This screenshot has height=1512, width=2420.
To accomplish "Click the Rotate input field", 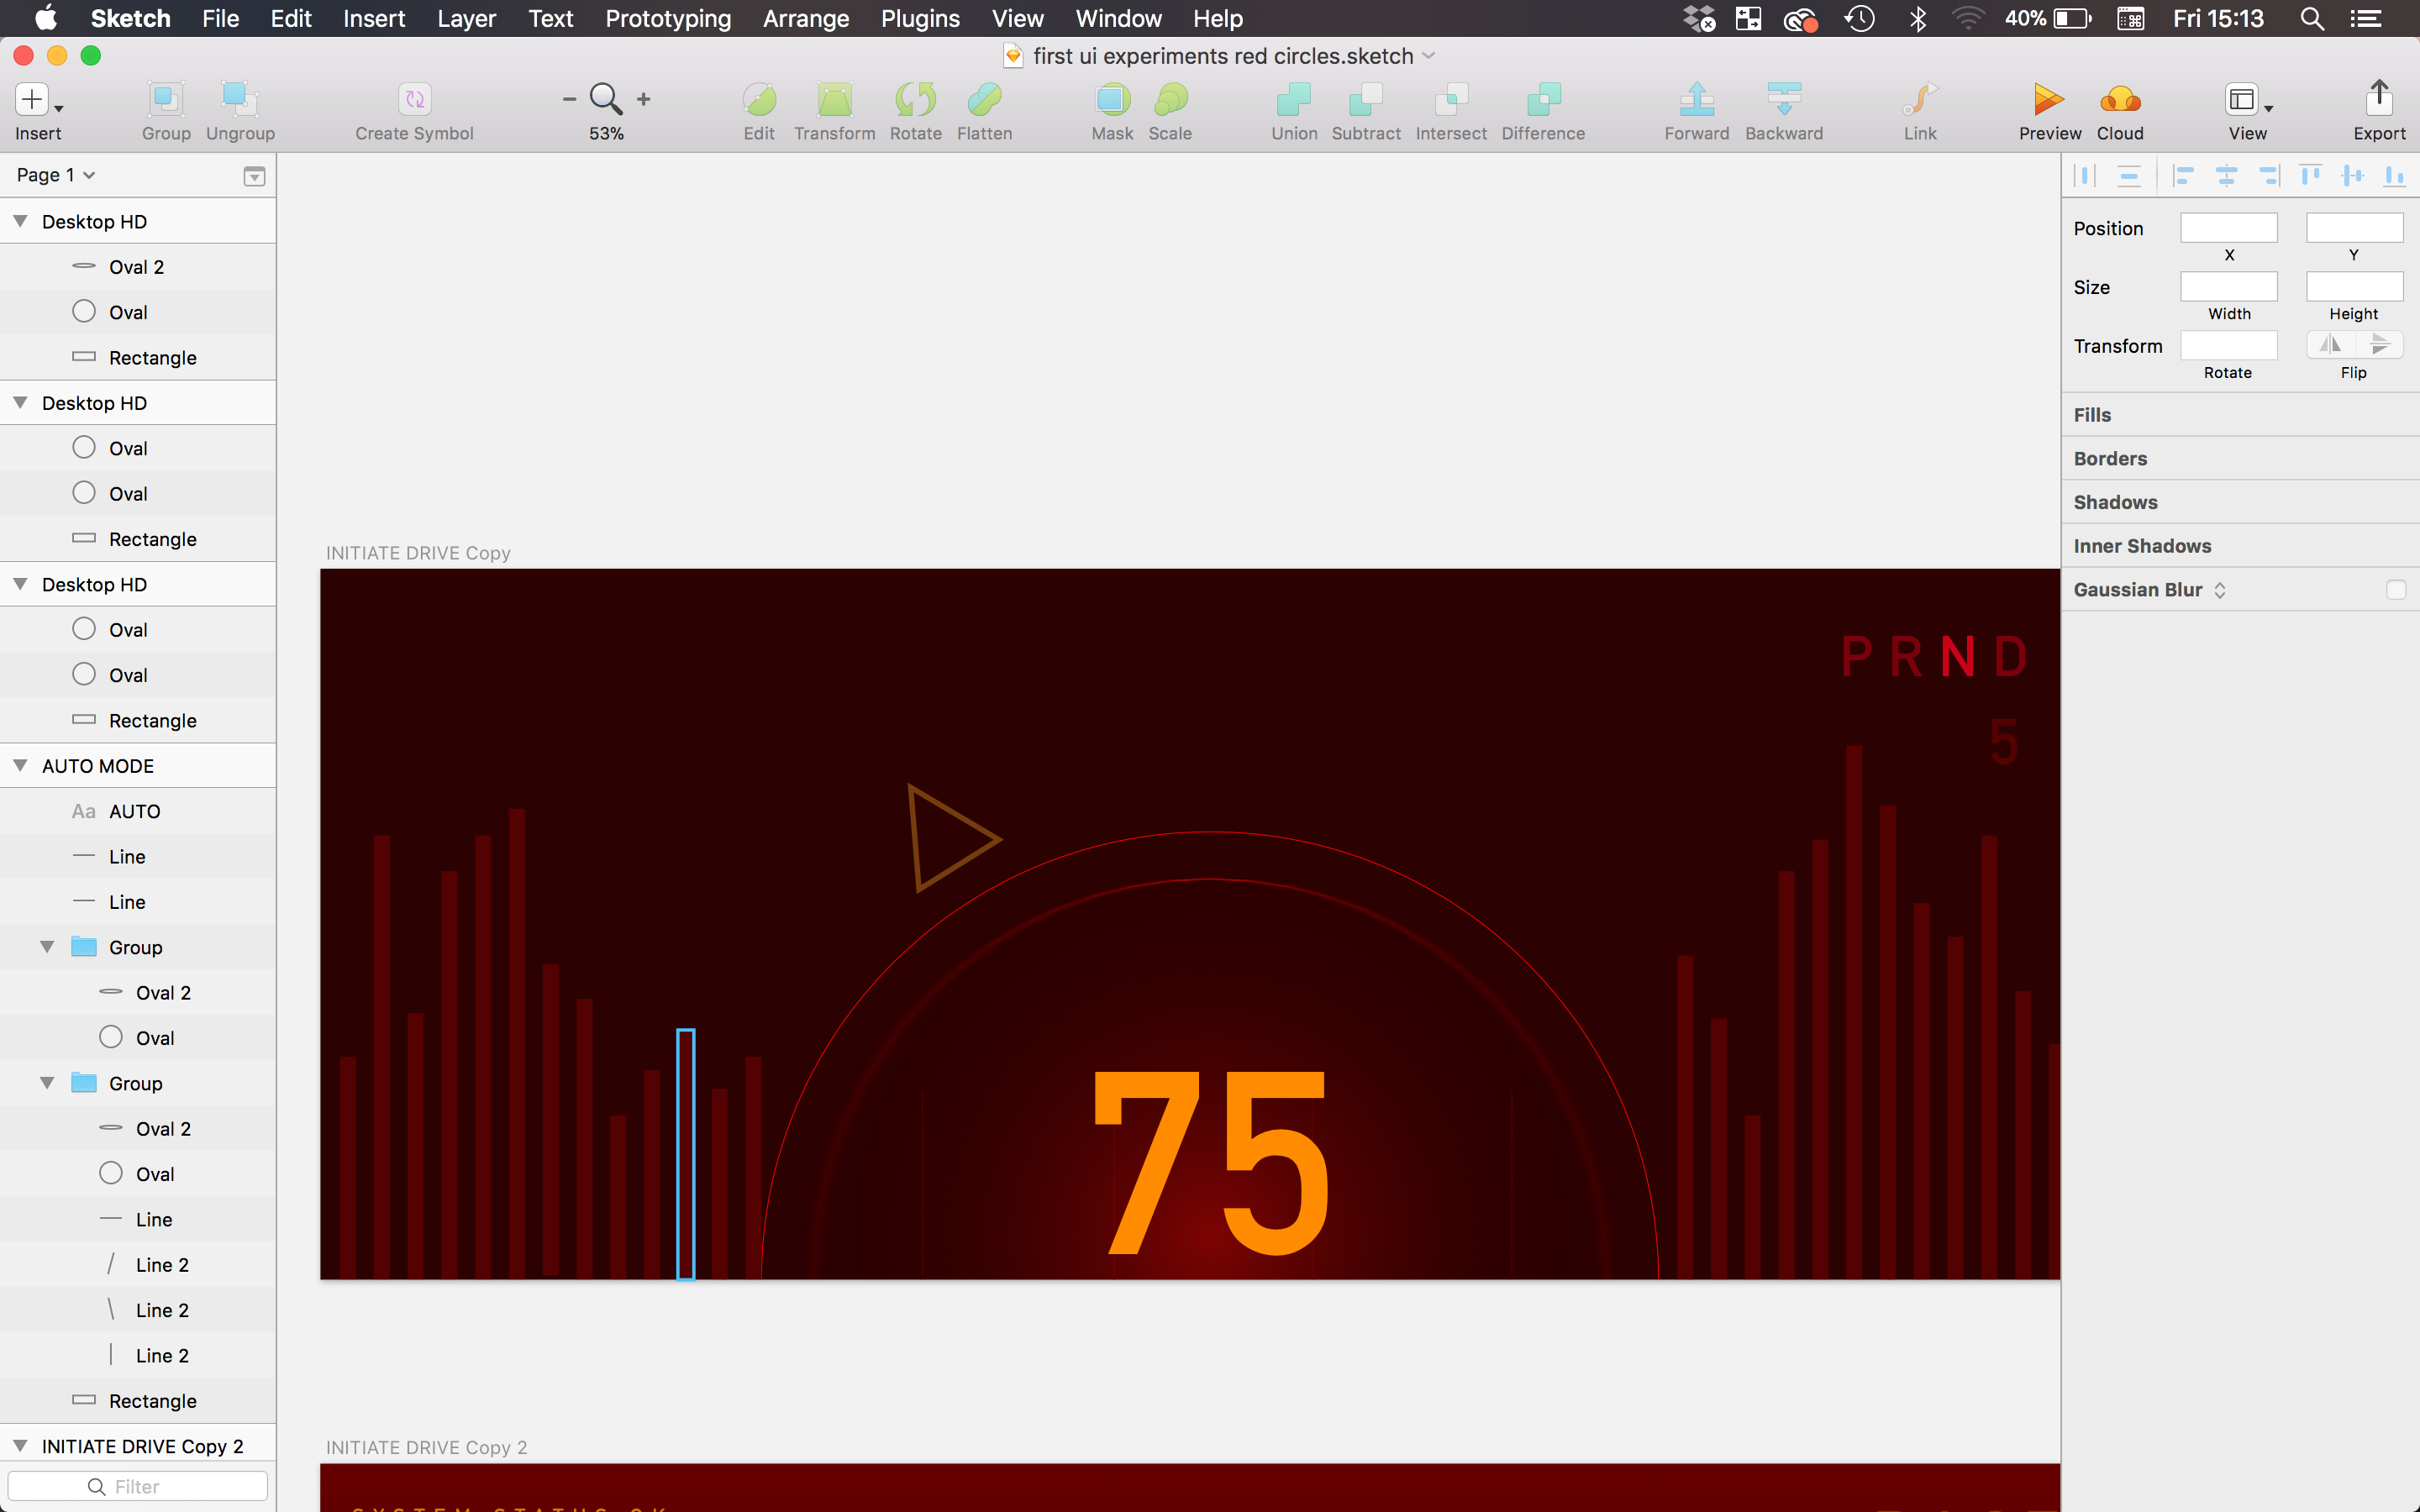I will [2228, 345].
